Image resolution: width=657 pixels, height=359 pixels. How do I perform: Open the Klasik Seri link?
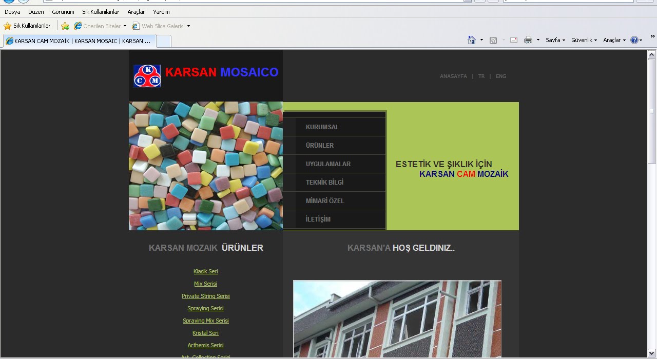pos(206,271)
